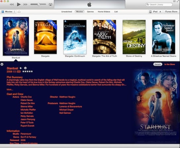Viewport: 180px width, 148px height.
Task: Select the Stargate movie poster
Action: coord(45,37)
